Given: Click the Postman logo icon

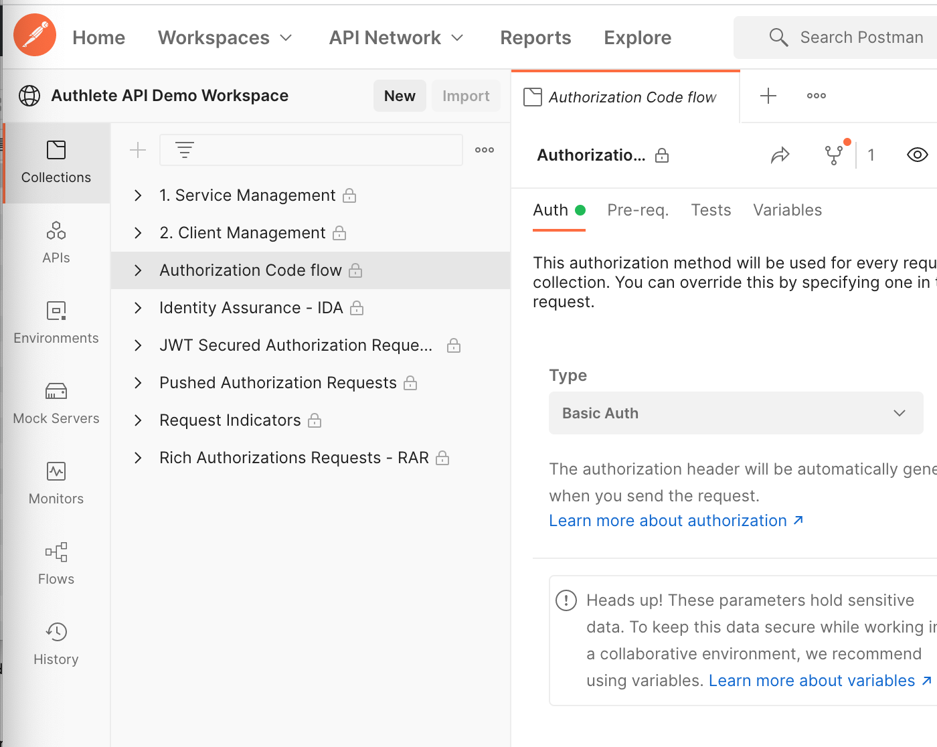Looking at the screenshot, I should pyautogui.click(x=35, y=35).
